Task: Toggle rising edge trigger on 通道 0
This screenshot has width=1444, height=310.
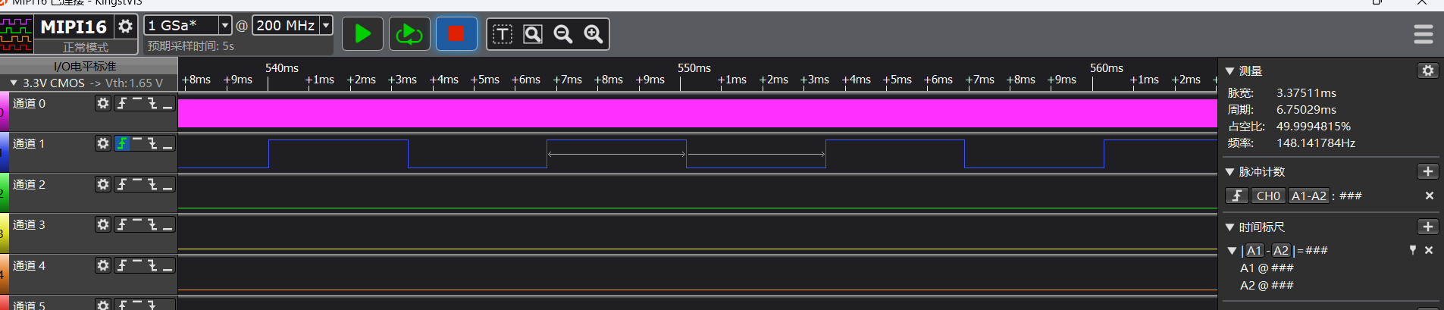Action: [x=122, y=103]
